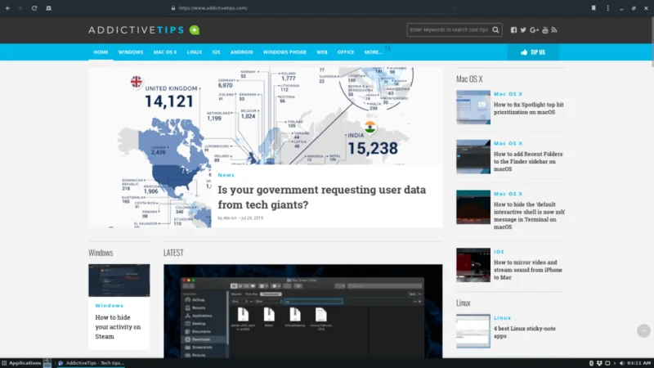The height and width of the screenshot is (368, 654).
Task: Select the HOME tab in the nav bar
Action: (101, 52)
